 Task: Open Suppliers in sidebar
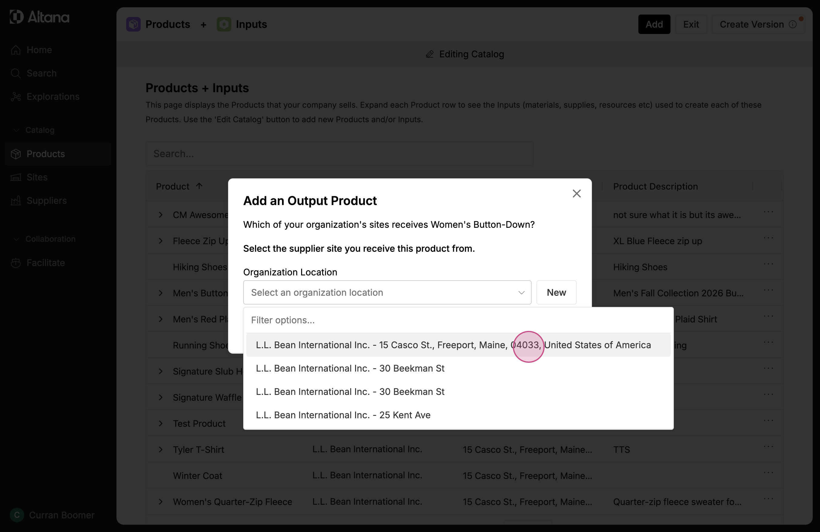(46, 200)
